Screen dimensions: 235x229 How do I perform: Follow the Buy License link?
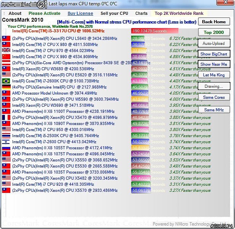coord(80,13)
